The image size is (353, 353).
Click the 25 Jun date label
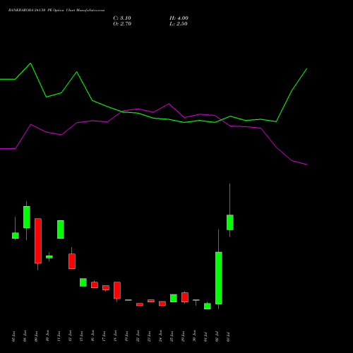tap(172, 336)
